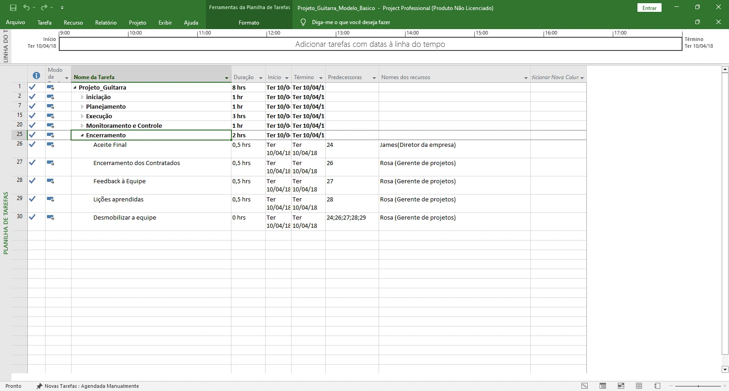
Task: Open Customize Quick Access Toolbar menu
Action: 62,8
